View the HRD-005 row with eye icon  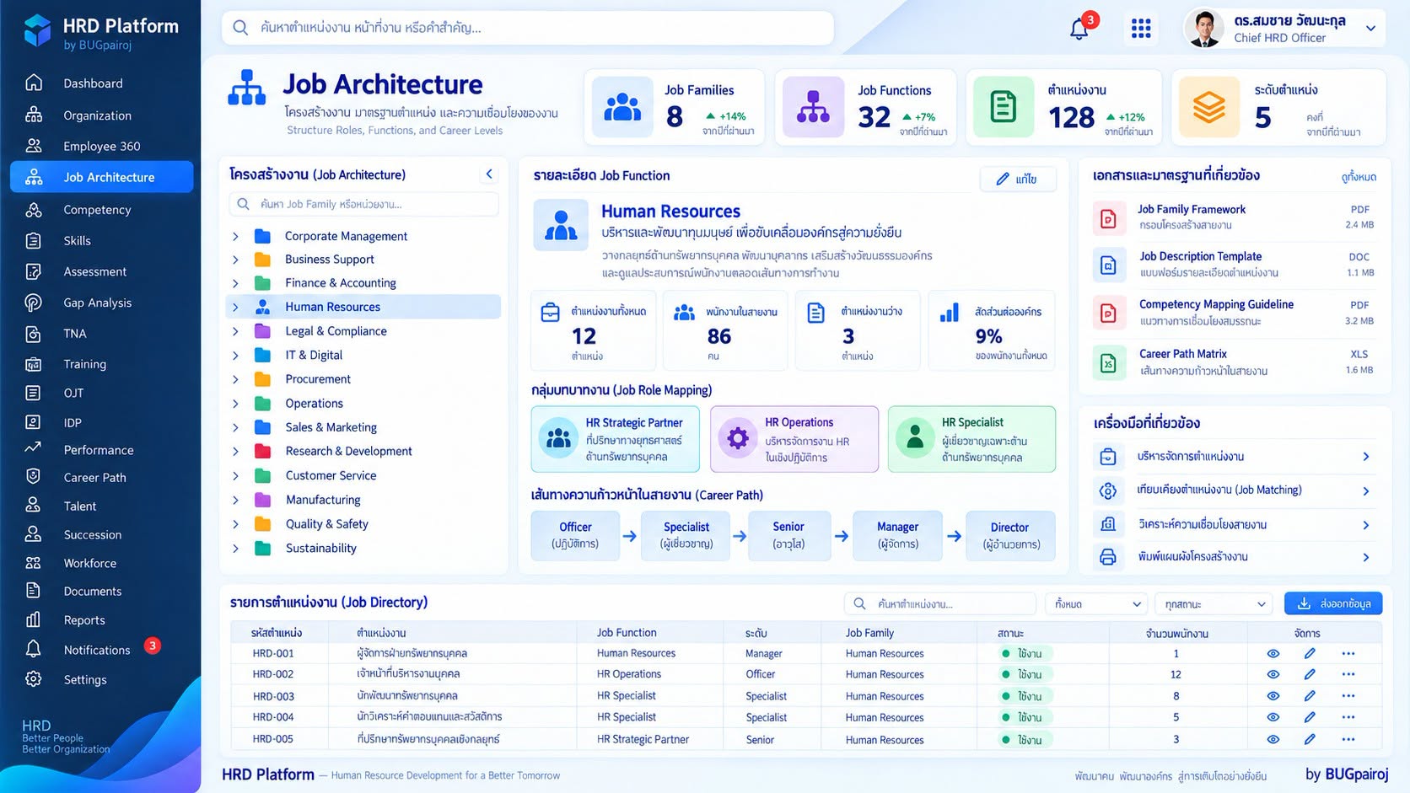pyautogui.click(x=1273, y=739)
